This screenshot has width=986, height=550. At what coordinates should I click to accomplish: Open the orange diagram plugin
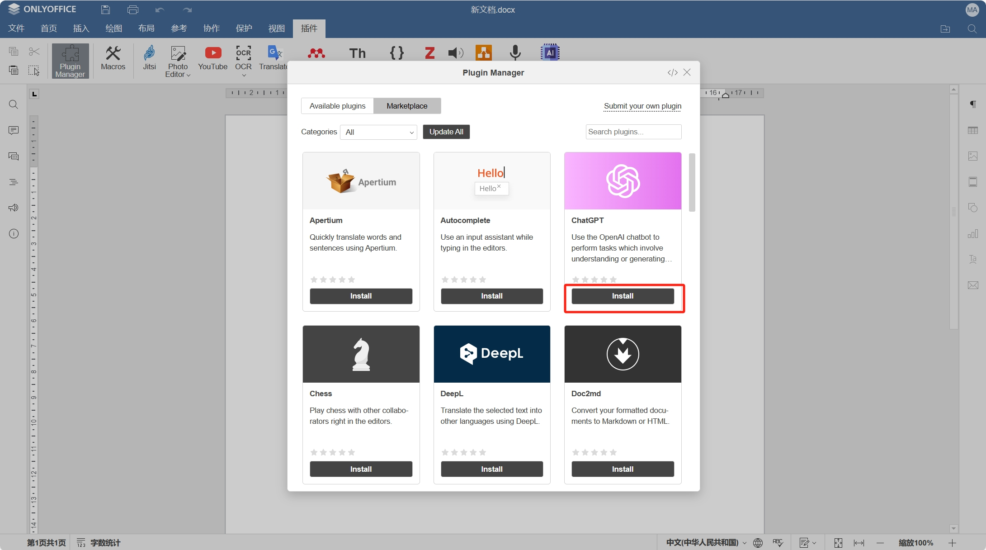(x=483, y=52)
